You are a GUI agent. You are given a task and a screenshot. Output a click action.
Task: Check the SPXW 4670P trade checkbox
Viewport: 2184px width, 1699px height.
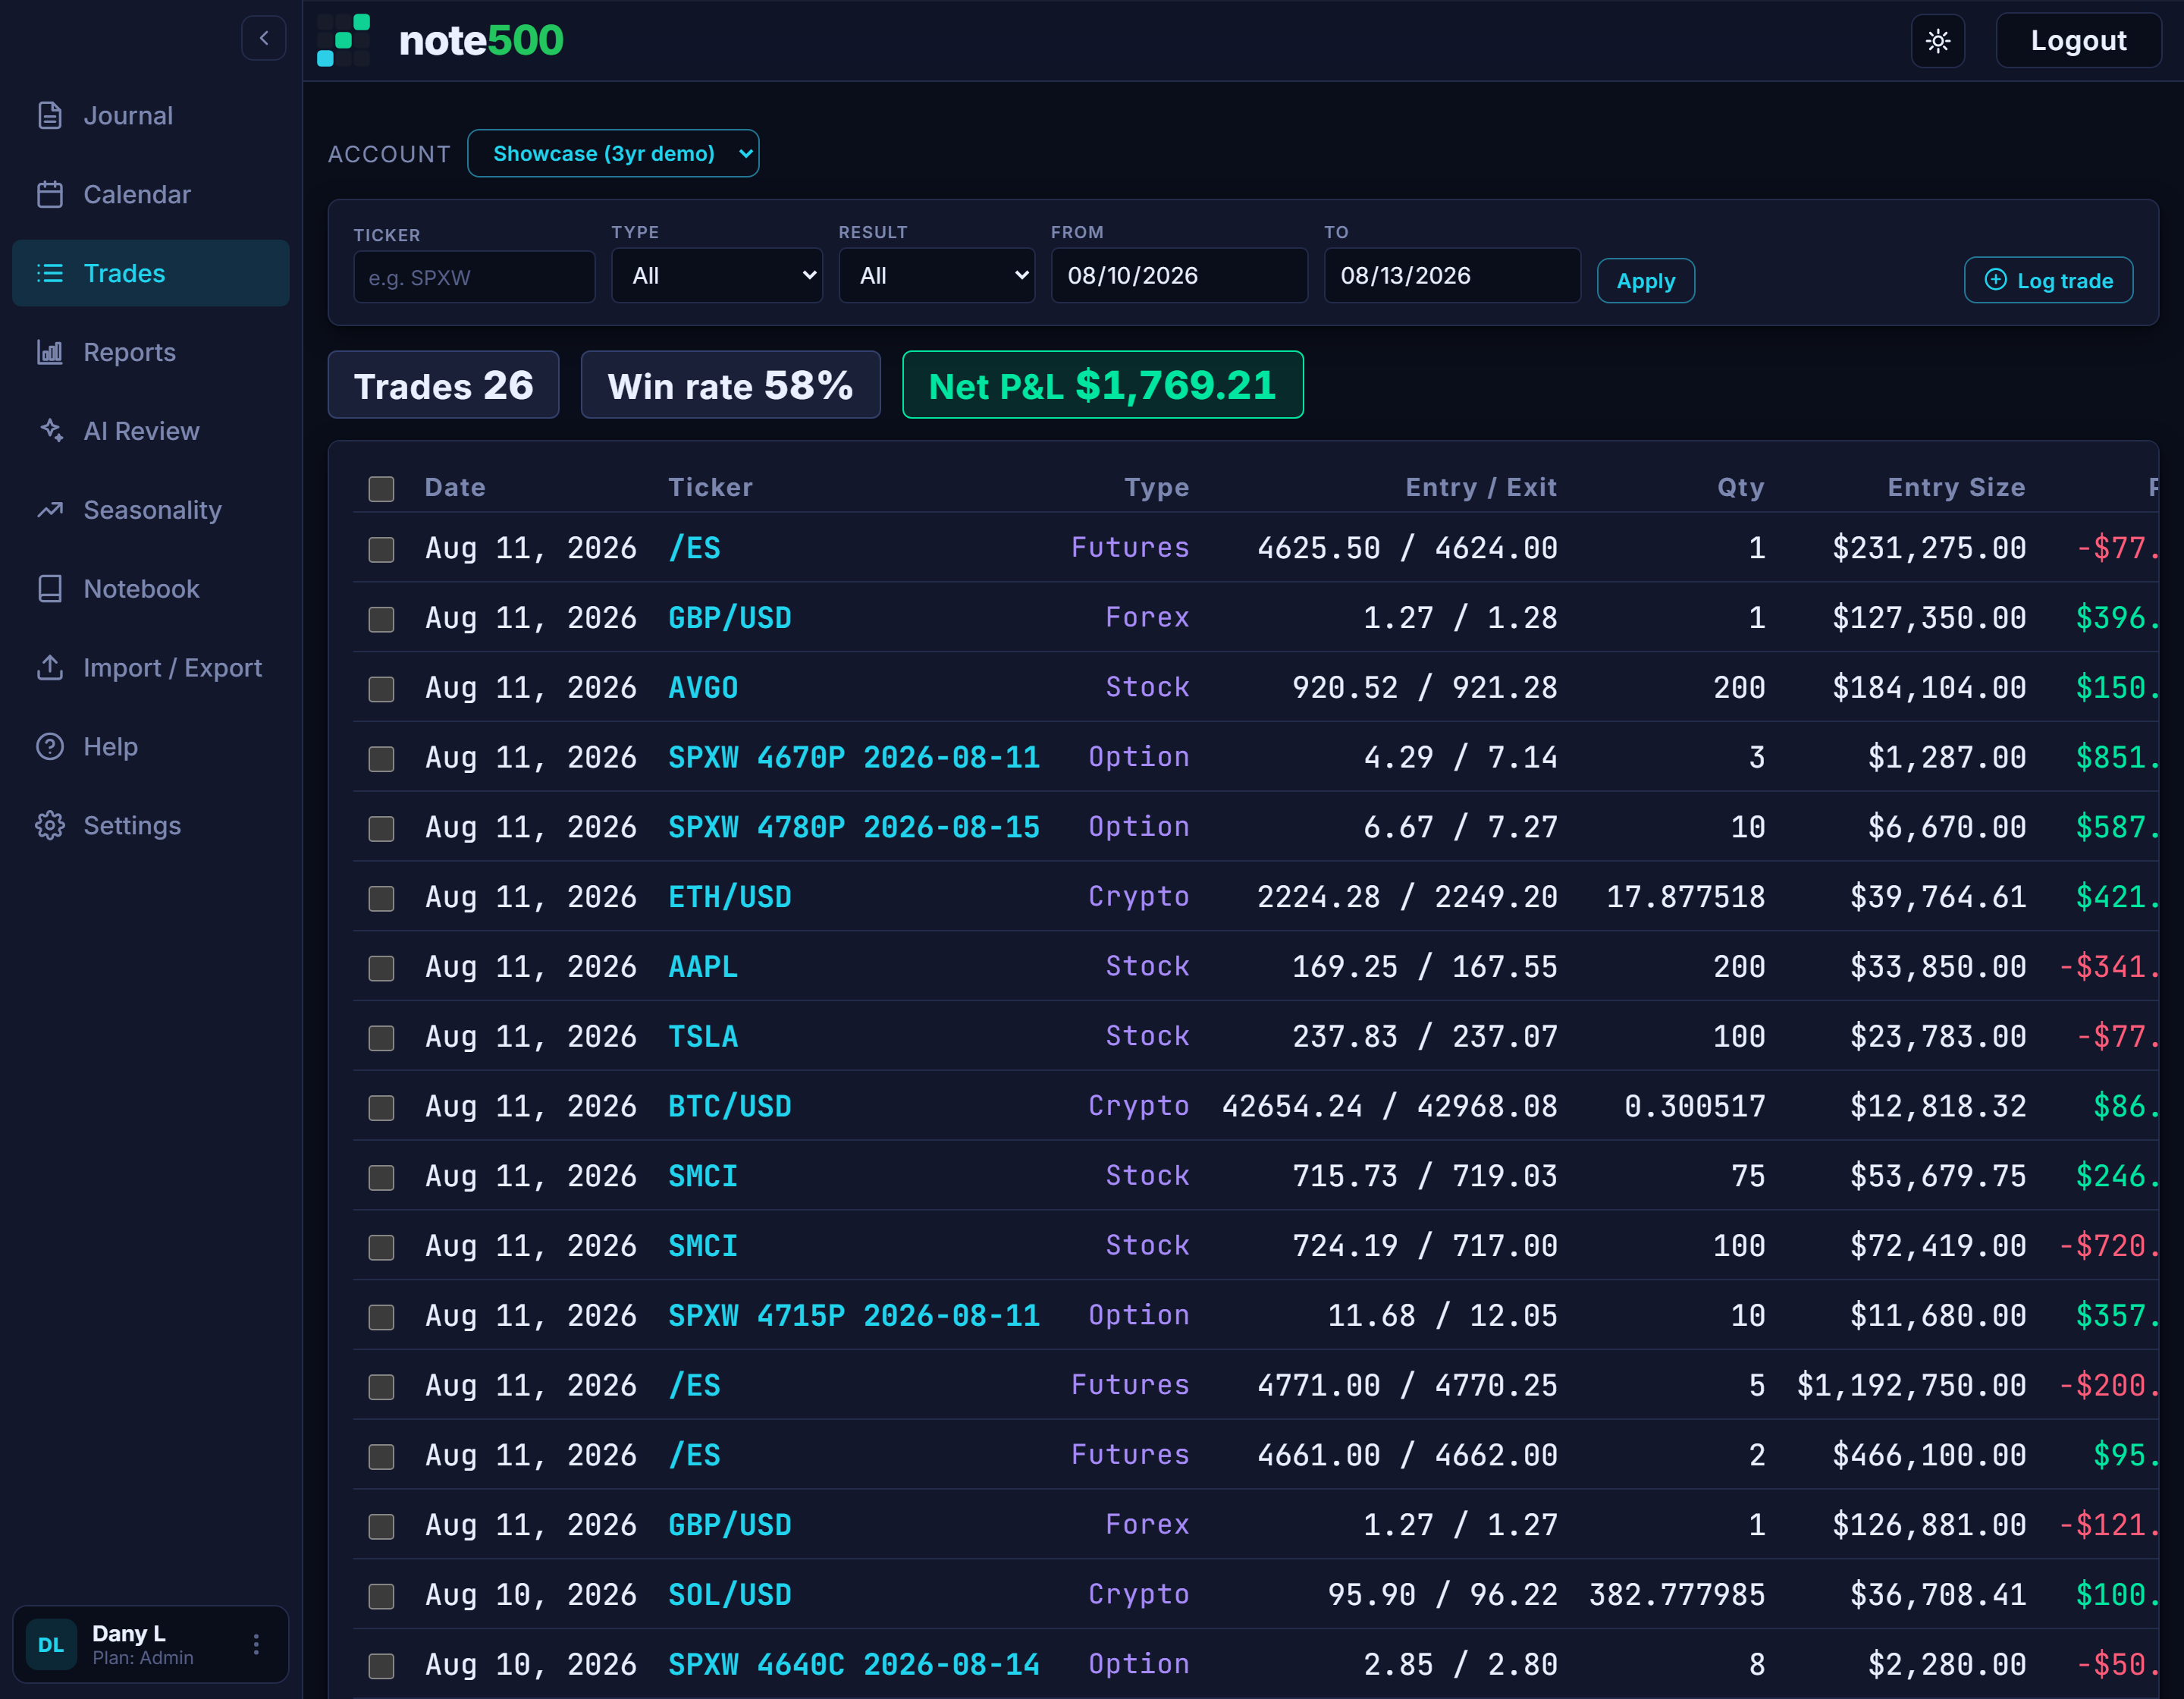pyautogui.click(x=381, y=759)
